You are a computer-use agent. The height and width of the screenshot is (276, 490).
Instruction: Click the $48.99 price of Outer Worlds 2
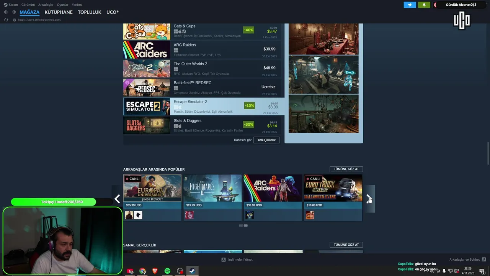[x=269, y=68]
